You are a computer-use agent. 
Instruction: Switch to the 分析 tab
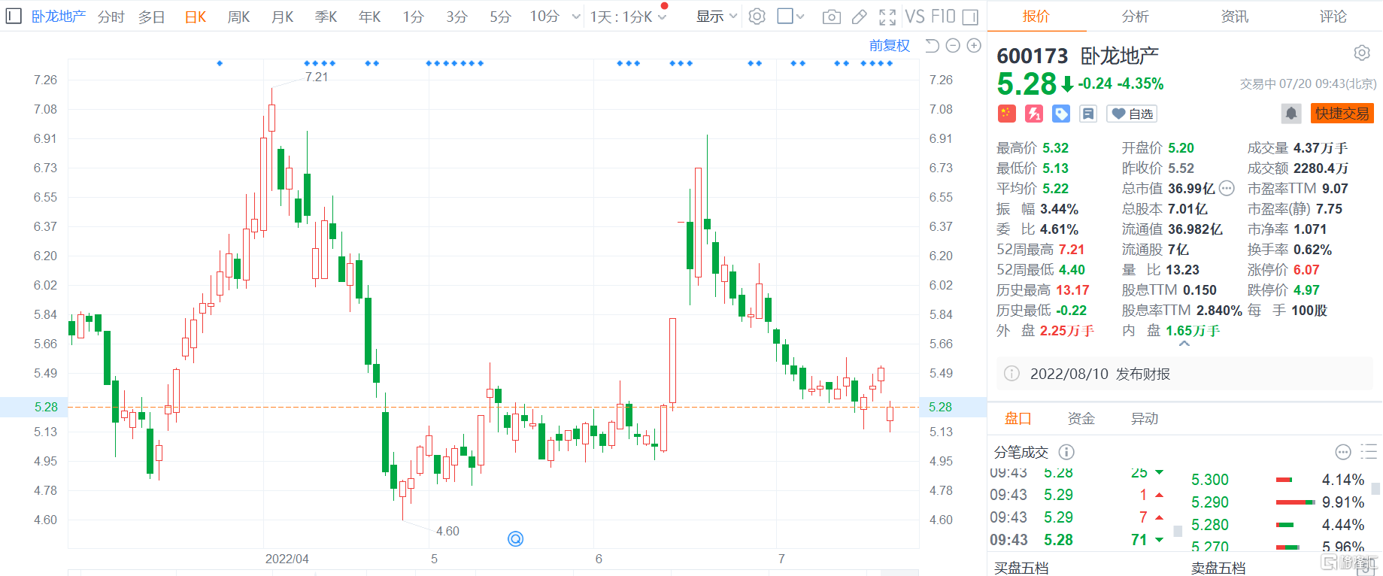(x=1135, y=17)
